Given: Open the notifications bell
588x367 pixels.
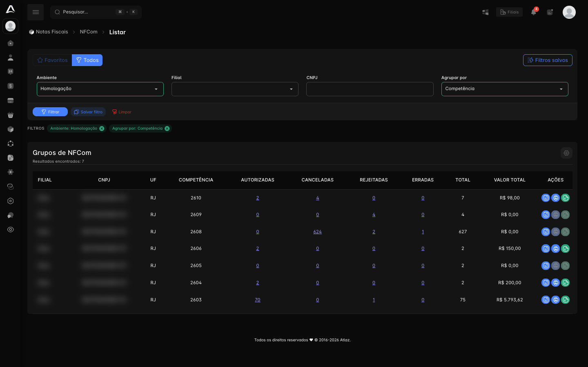Looking at the screenshot, I should coord(533,12).
